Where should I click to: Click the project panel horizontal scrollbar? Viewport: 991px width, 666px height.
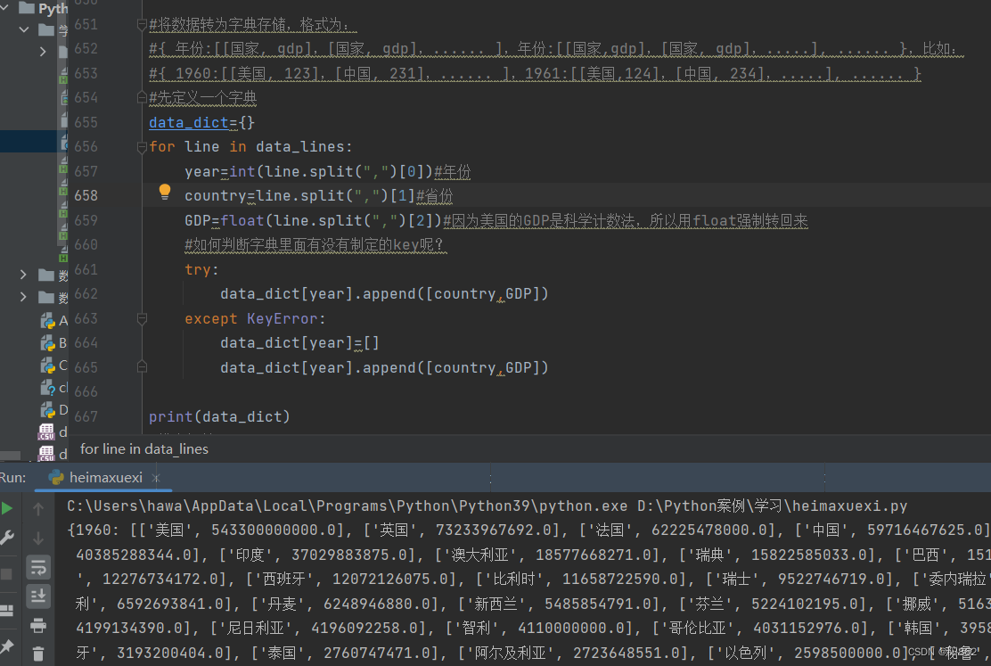[x=10, y=456]
